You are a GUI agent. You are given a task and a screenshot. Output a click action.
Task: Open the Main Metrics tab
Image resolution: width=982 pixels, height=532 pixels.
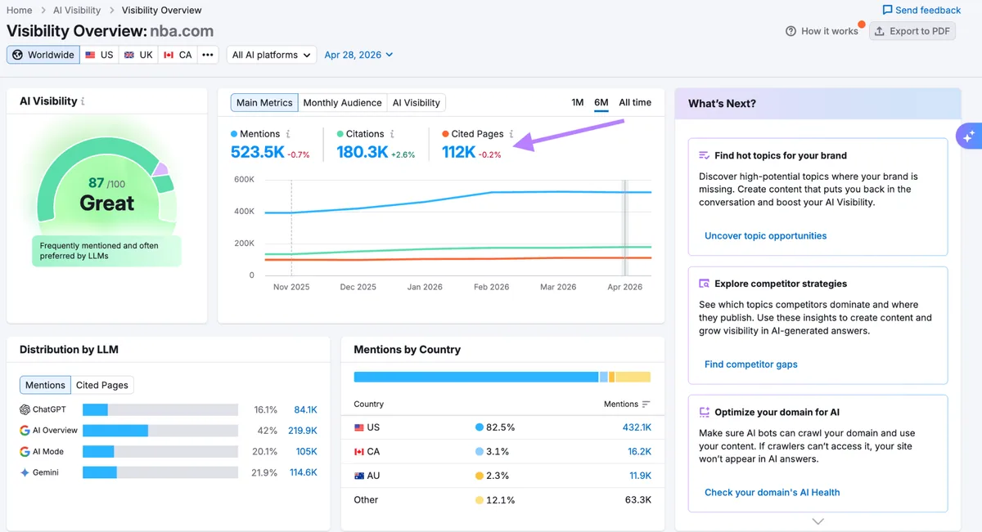pos(264,103)
